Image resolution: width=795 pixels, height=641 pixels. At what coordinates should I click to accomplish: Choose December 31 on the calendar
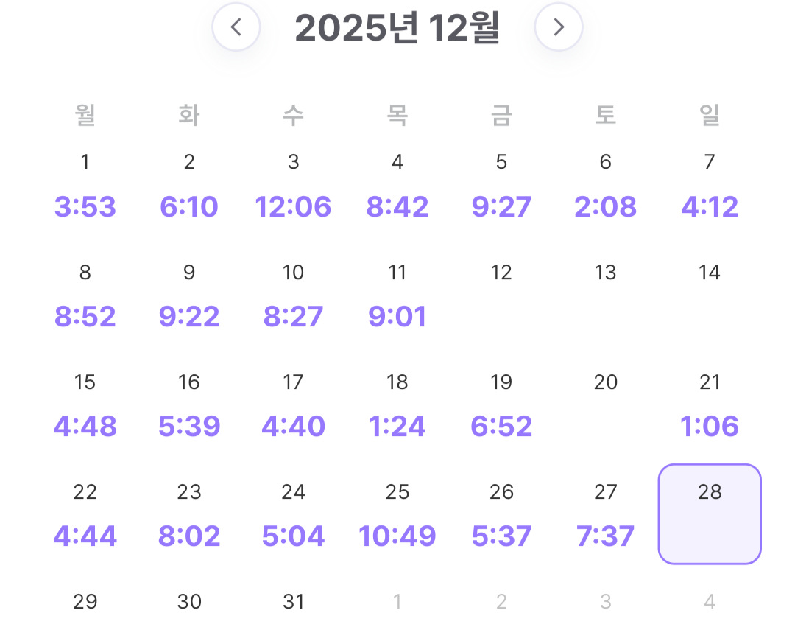coord(293,602)
